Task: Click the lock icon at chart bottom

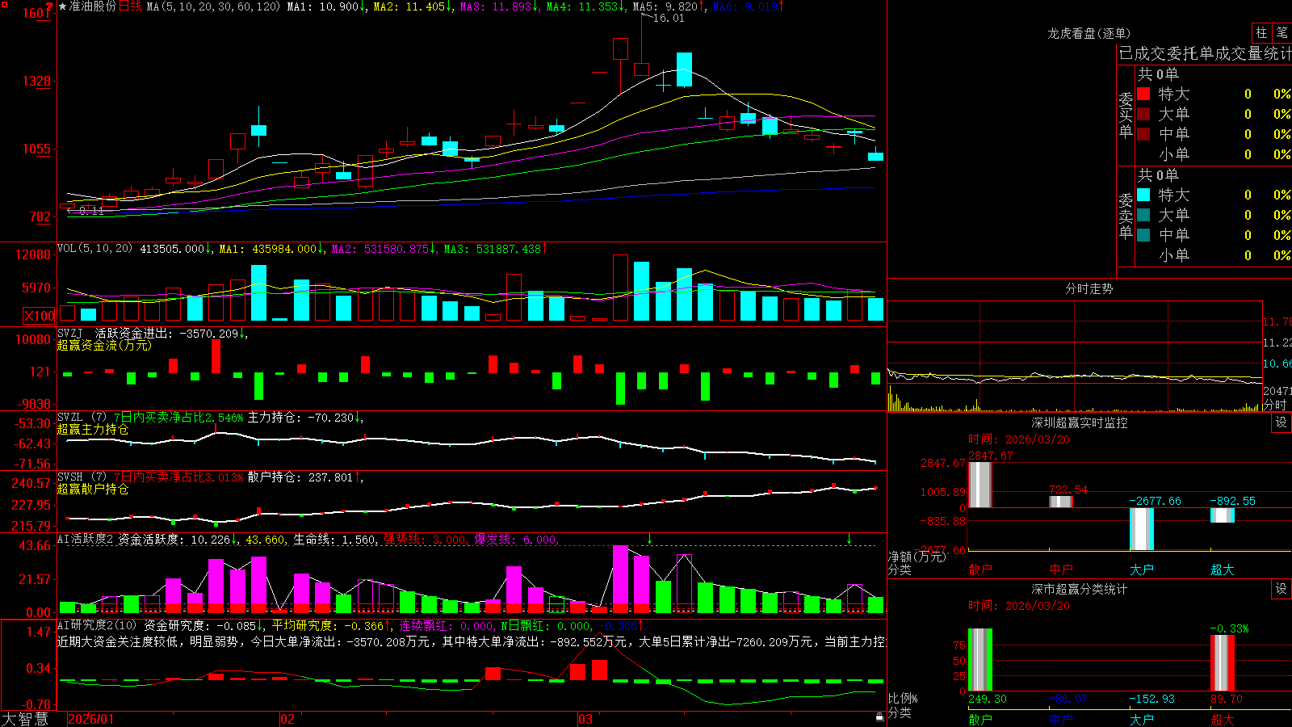Action: [x=880, y=716]
